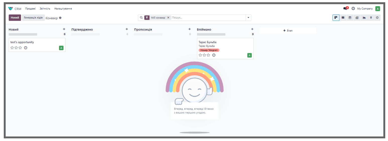Open user avatar menu in top bar

coord(378,9)
